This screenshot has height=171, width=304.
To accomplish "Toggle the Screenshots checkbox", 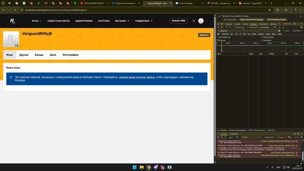I will (262, 40).
